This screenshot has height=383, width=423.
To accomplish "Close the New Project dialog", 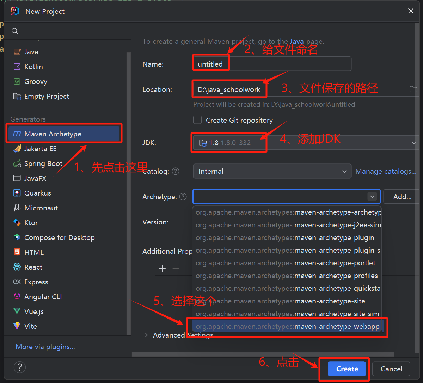I will tap(411, 11).
